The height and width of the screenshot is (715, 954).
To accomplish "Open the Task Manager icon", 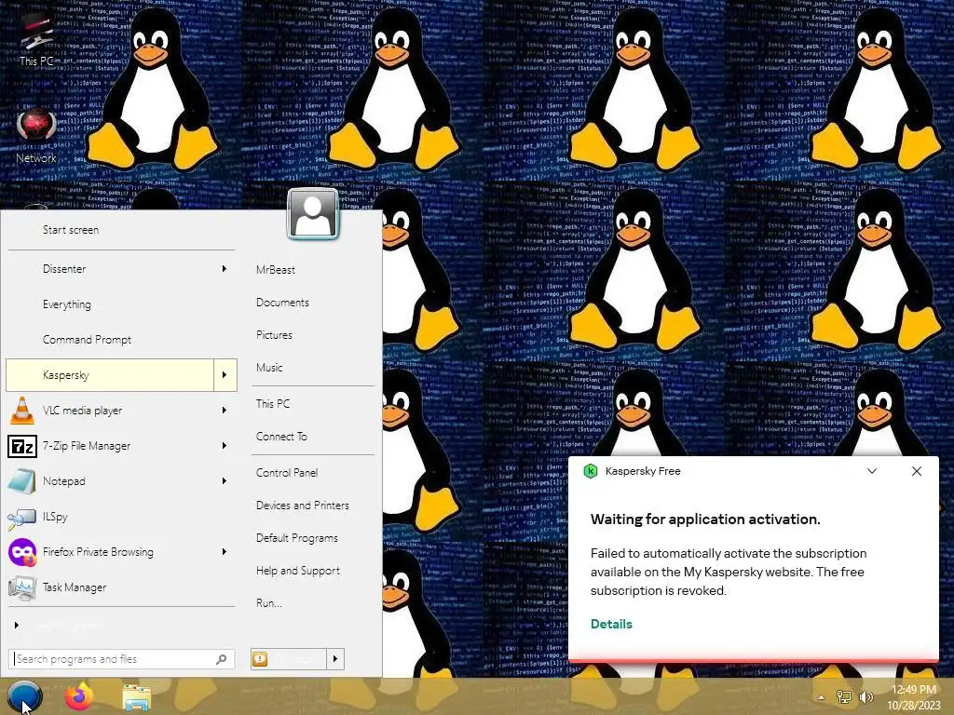I will click(22, 587).
